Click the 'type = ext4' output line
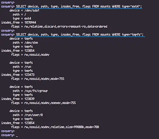 point(22,18)
